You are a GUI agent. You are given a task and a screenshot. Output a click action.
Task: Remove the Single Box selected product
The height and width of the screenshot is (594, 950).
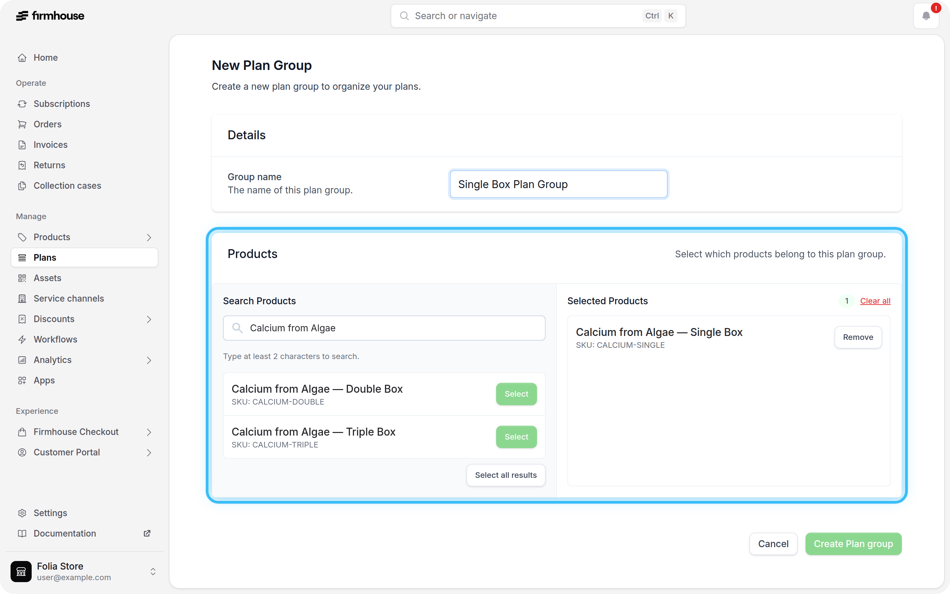pyautogui.click(x=858, y=337)
